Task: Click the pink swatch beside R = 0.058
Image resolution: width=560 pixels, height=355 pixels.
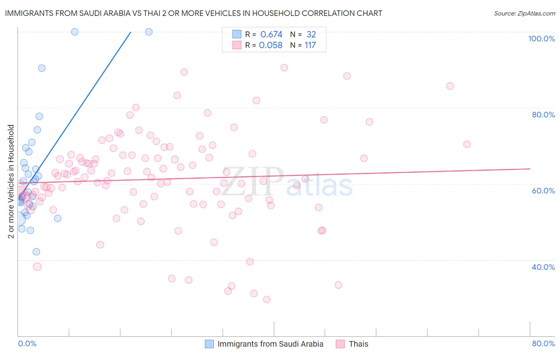Action: tap(237, 45)
